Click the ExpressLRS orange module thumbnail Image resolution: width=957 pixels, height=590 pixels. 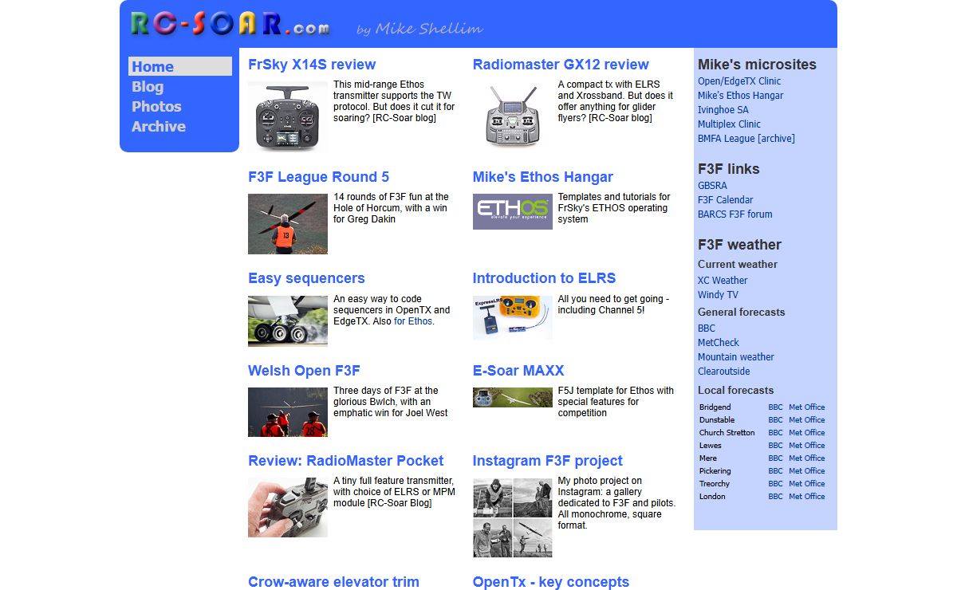coord(513,318)
